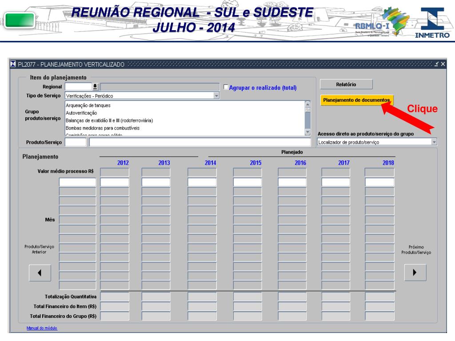Click Valor médio processo field for 2018
The height and width of the screenshot is (341, 455).
[379, 172]
